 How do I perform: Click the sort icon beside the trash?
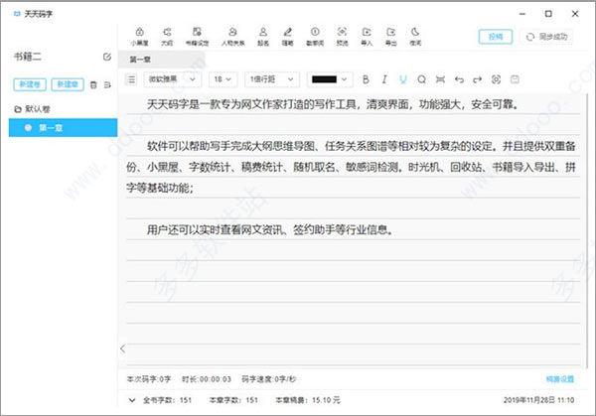[x=107, y=84]
